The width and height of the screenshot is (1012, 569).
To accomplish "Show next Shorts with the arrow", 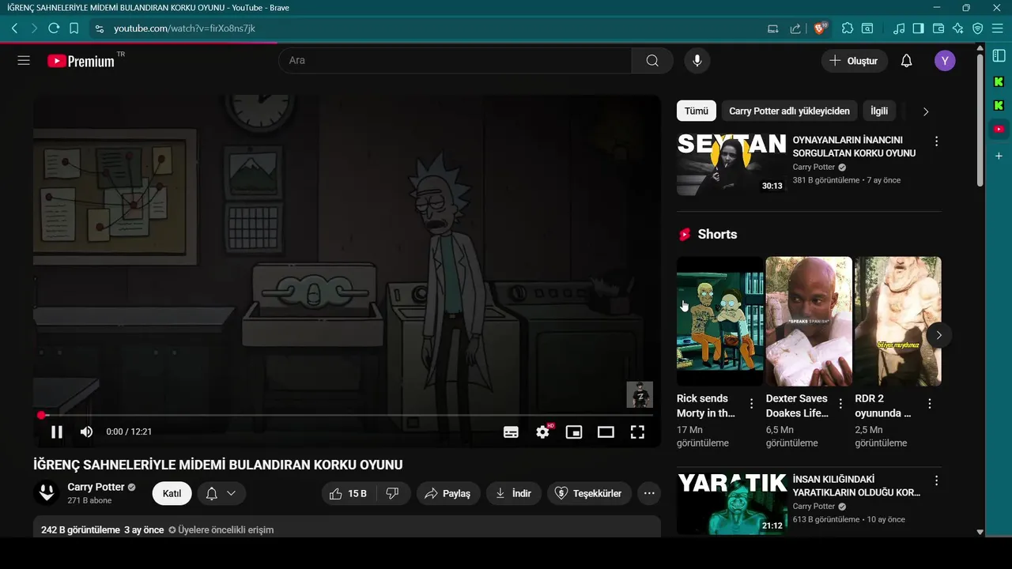I will click(938, 335).
